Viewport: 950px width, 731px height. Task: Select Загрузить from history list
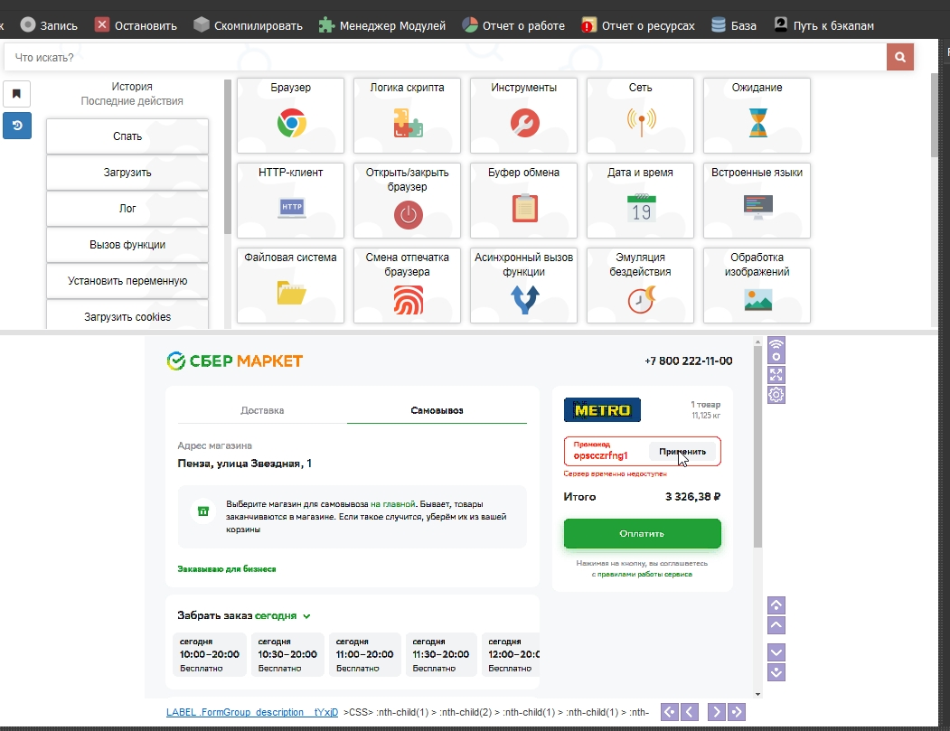click(127, 172)
